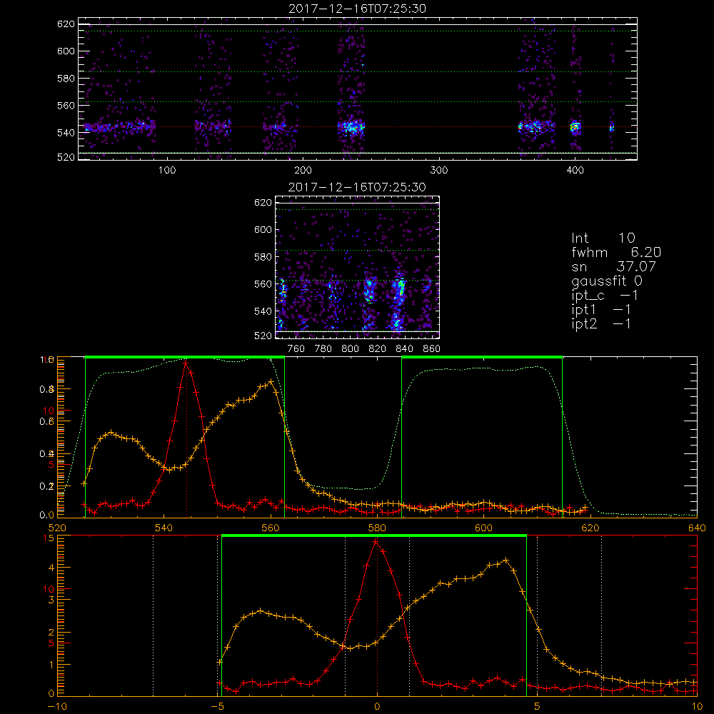Image resolution: width=714 pixels, height=714 pixels.
Task: Click the 300 tick label on top spectrogram
Action: 439,171
